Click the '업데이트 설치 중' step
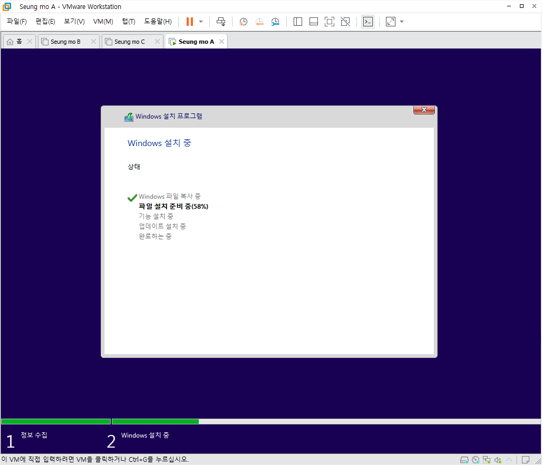This screenshot has height=465, width=542. coord(162,227)
